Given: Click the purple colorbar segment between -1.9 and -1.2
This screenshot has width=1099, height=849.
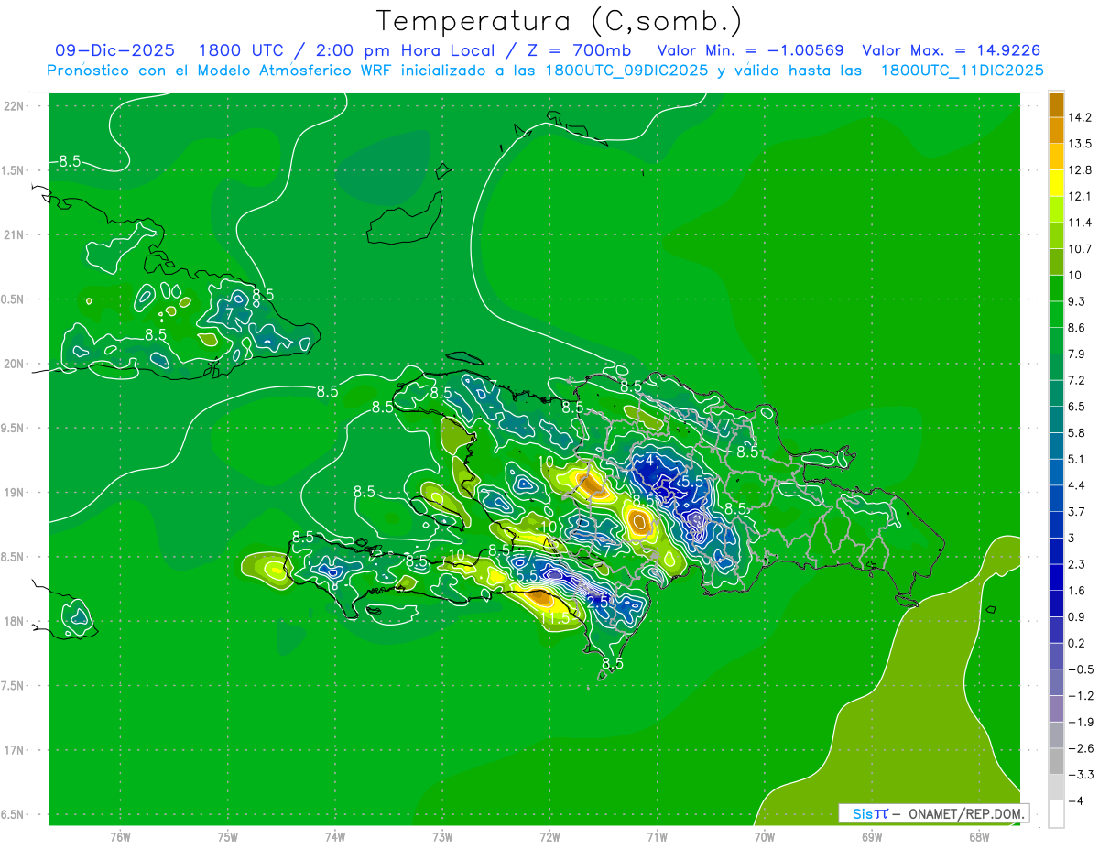Looking at the screenshot, I should (x=1056, y=709).
